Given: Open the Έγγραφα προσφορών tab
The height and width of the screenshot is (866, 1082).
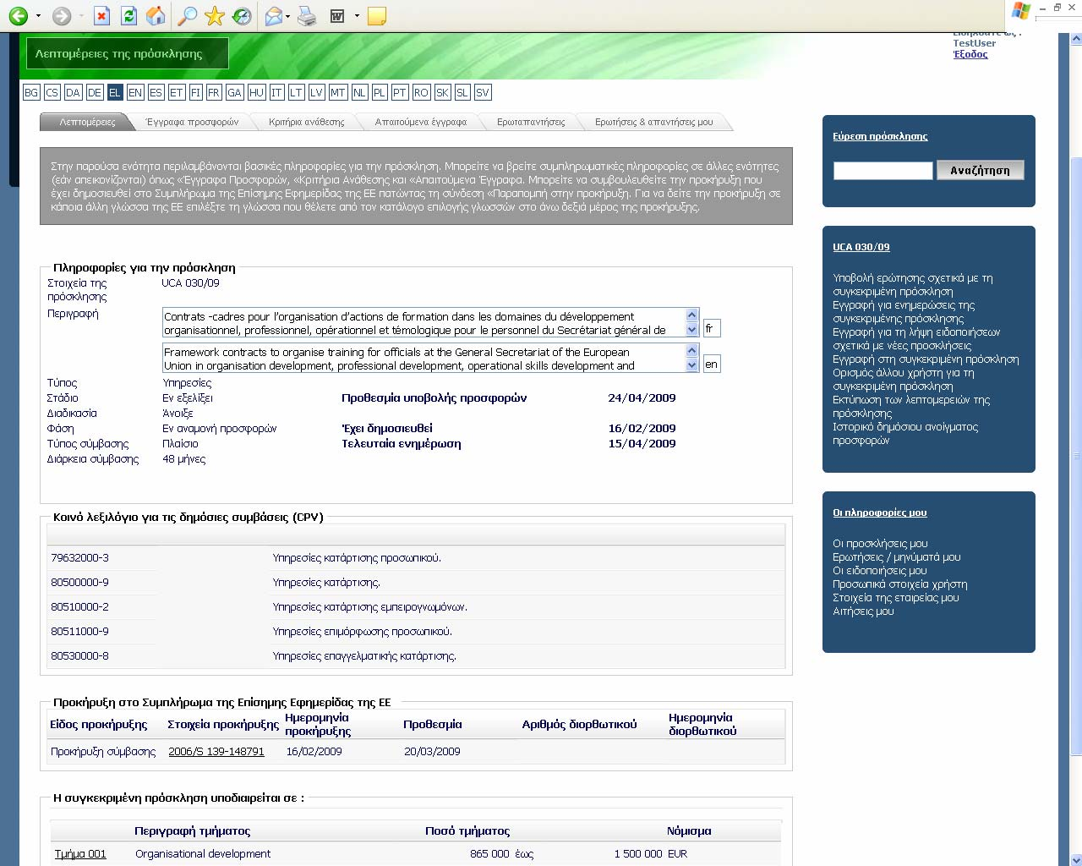Looking at the screenshot, I should point(192,122).
